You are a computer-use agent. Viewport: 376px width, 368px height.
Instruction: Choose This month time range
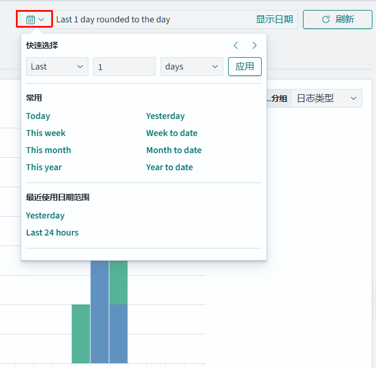pyautogui.click(x=48, y=150)
